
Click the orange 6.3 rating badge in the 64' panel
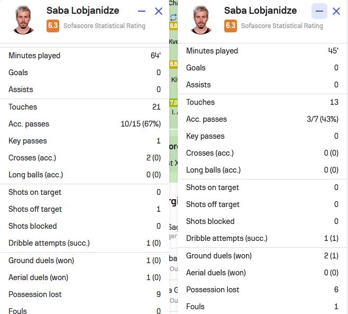tap(53, 26)
